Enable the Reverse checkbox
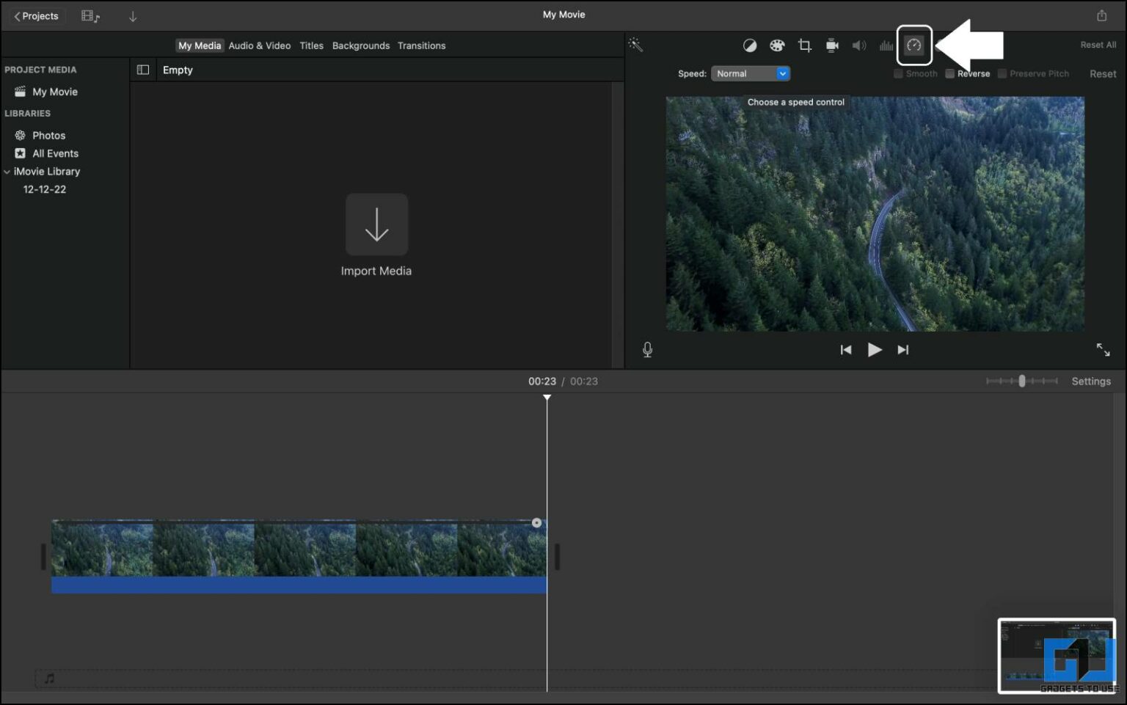The image size is (1127, 705). coord(949,73)
